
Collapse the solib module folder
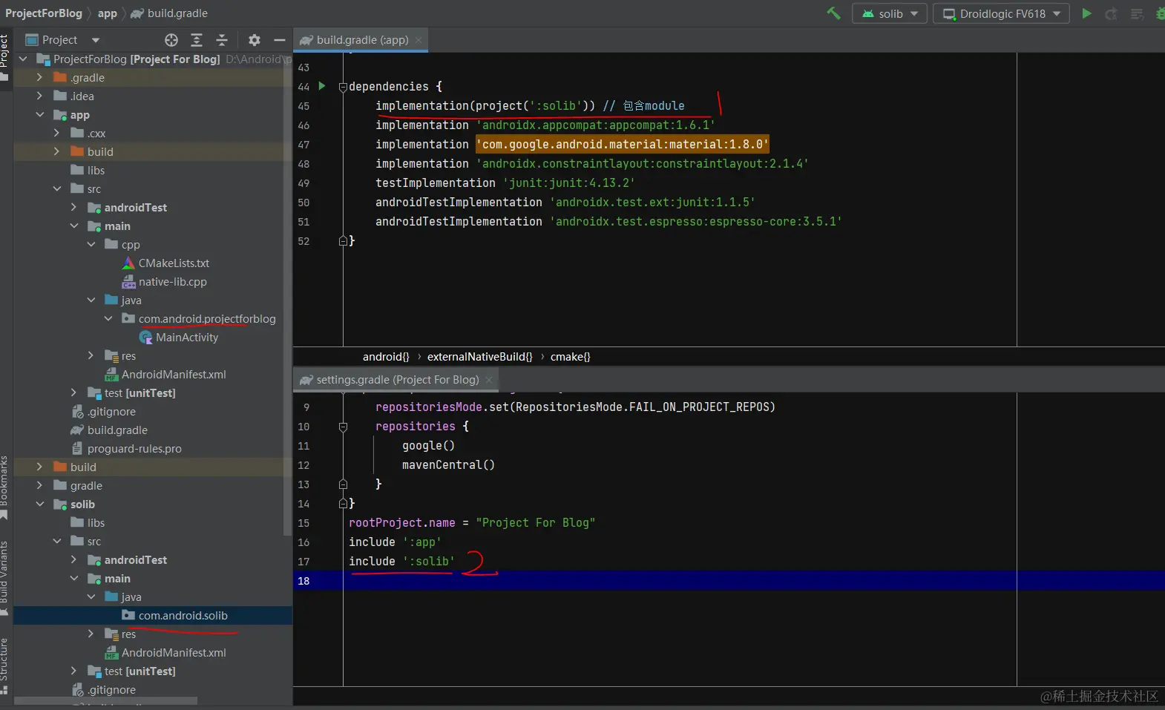(x=40, y=504)
